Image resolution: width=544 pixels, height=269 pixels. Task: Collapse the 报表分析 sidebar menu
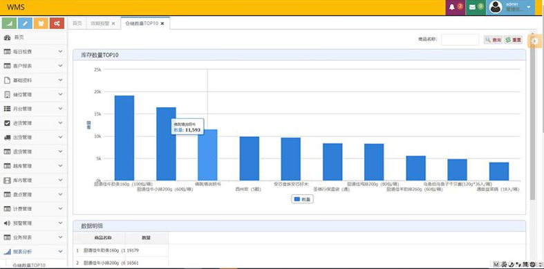click(x=33, y=252)
